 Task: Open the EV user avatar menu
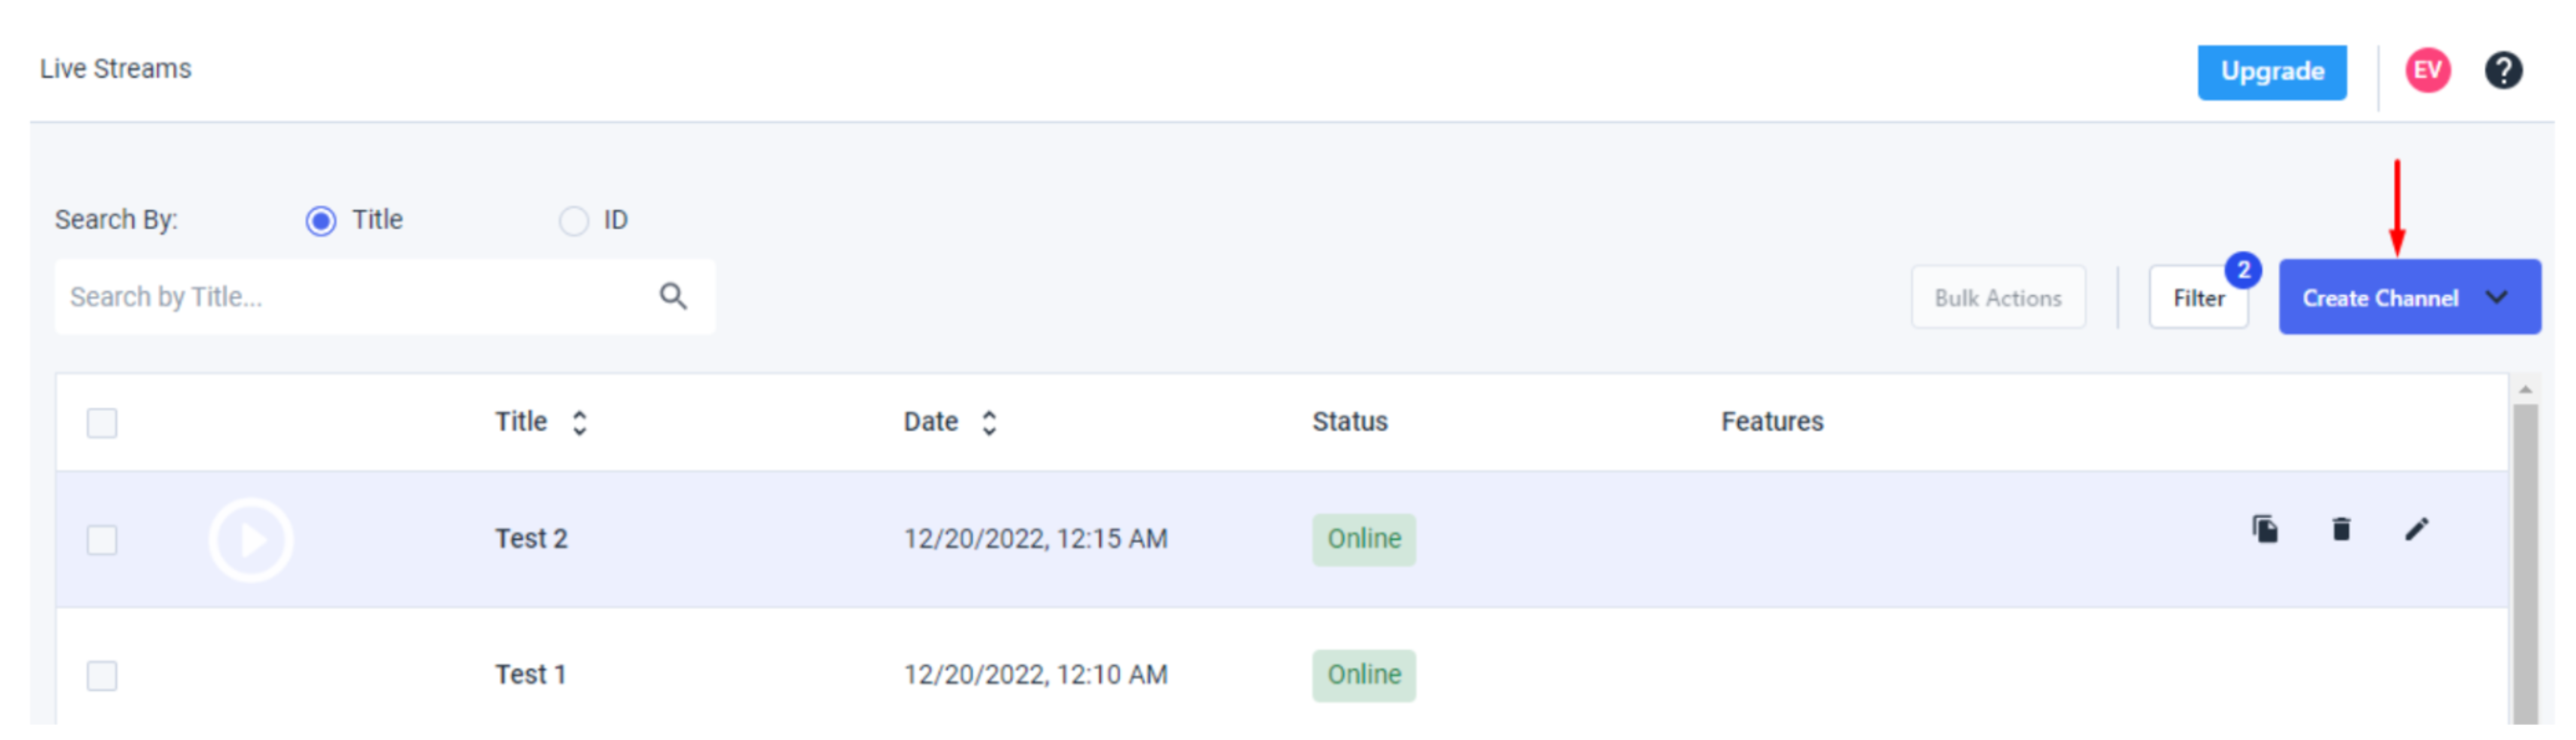(x=2427, y=71)
